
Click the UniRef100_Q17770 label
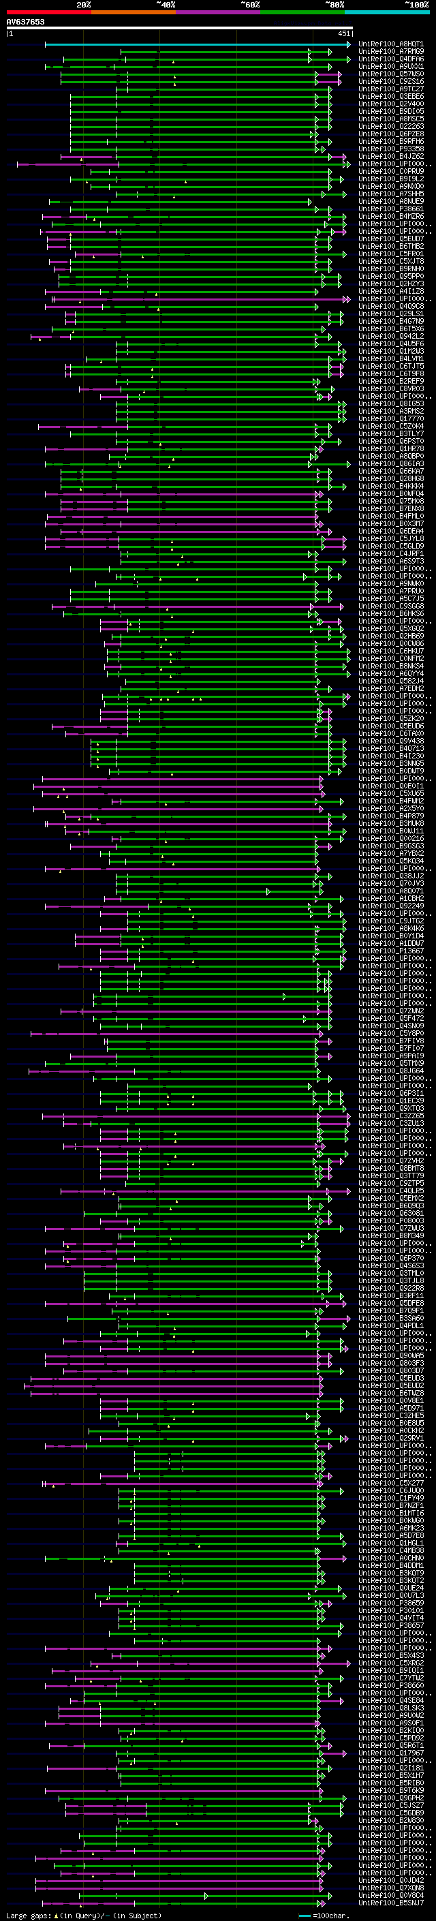(x=391, y=418)
